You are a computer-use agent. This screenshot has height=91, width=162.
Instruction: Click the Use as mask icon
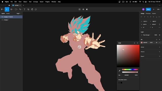[87, 9]
